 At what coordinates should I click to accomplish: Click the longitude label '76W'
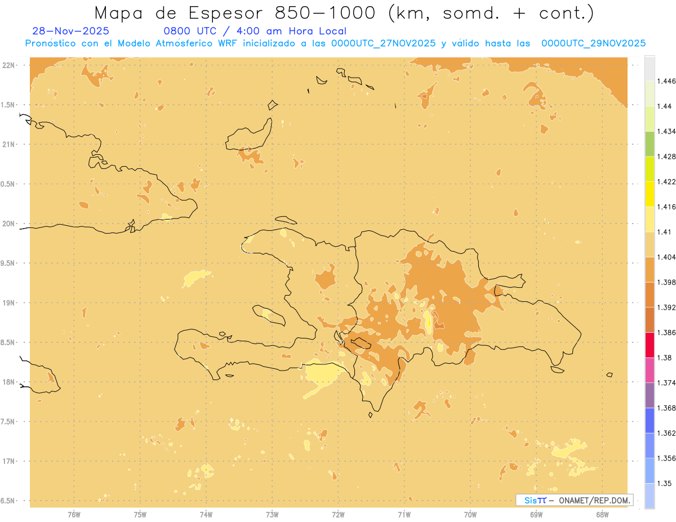pyautogui.click(x=74, y=514)
